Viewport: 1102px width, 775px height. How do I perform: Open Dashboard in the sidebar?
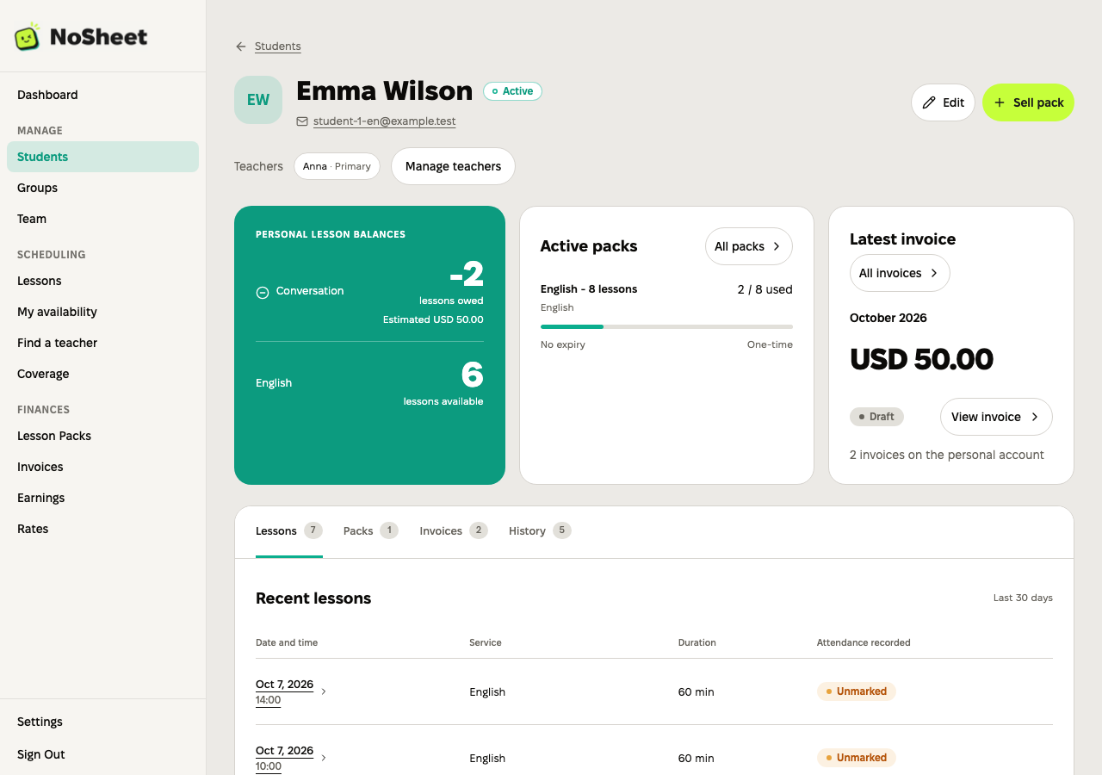tap(102, 95)
